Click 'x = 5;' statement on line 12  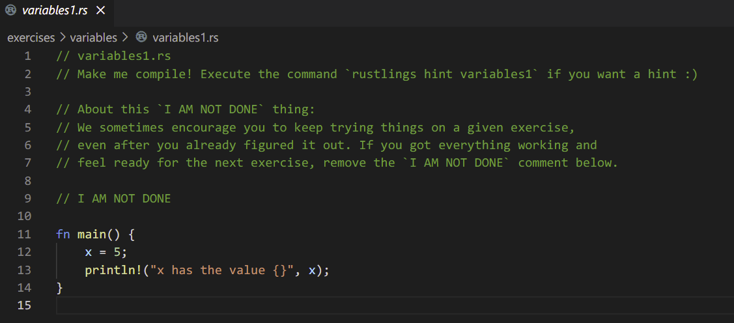coord(106,252)
